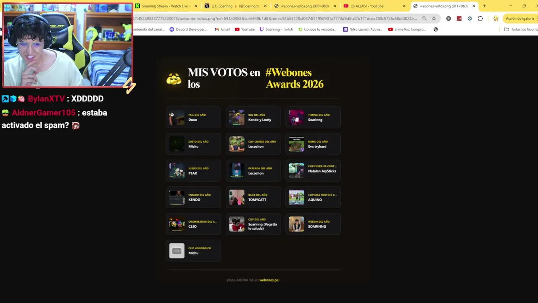Open a new browser tab
The width and height of the screenshot is (538, 303).
coord(484,6)
